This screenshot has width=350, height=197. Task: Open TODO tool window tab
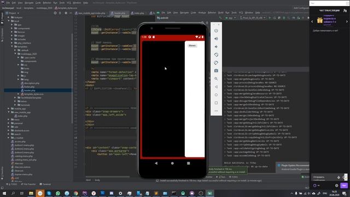[x=11, y=184]
